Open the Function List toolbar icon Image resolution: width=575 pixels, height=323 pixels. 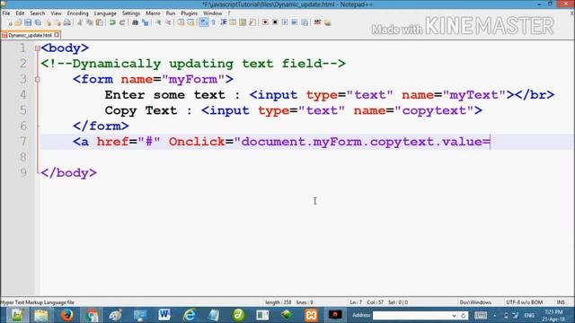click(x=252, y=22)
